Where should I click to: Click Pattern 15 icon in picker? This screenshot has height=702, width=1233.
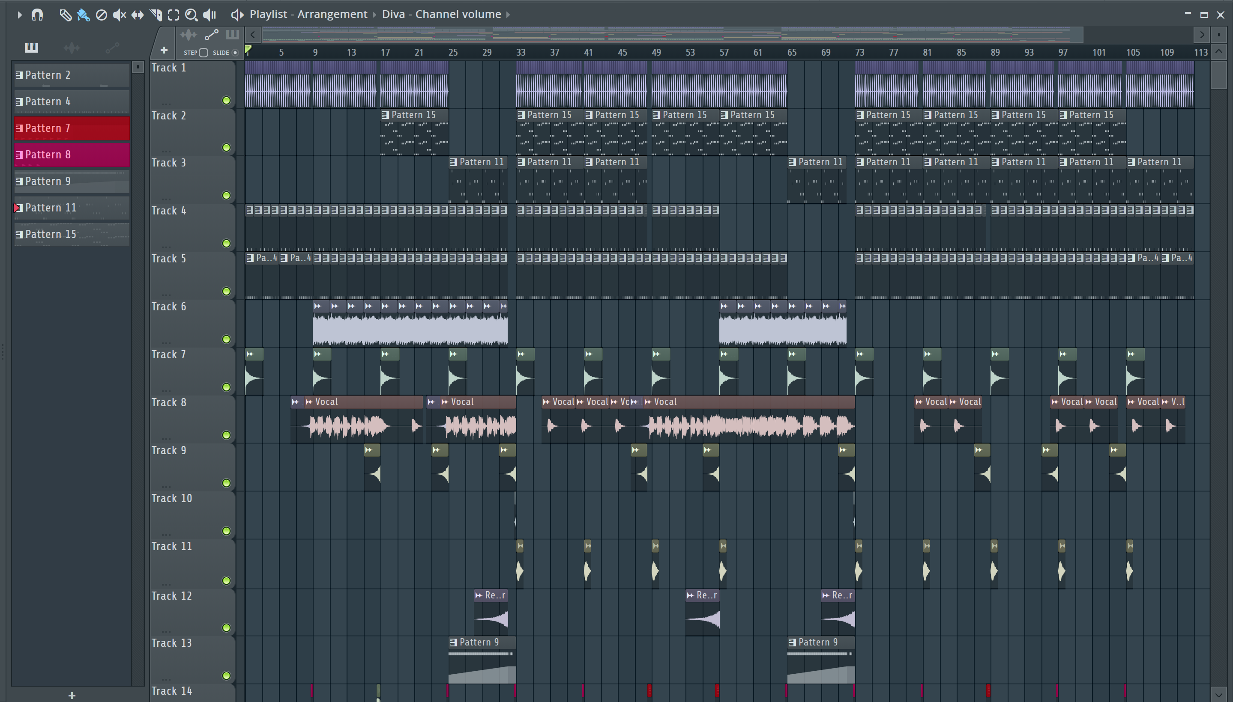[x=19, y=234]
